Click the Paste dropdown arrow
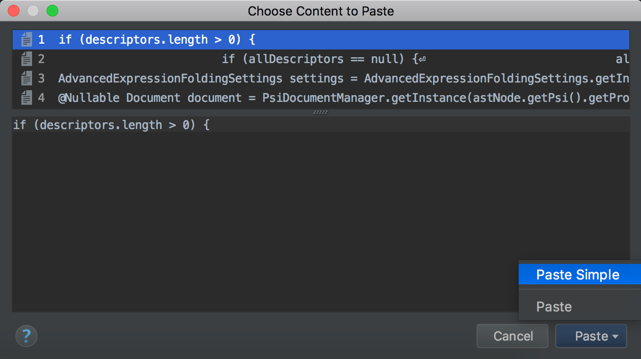 tap(615, 337)
